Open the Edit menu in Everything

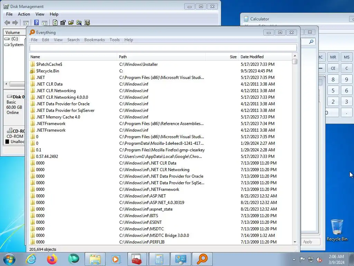coord(46,40)
